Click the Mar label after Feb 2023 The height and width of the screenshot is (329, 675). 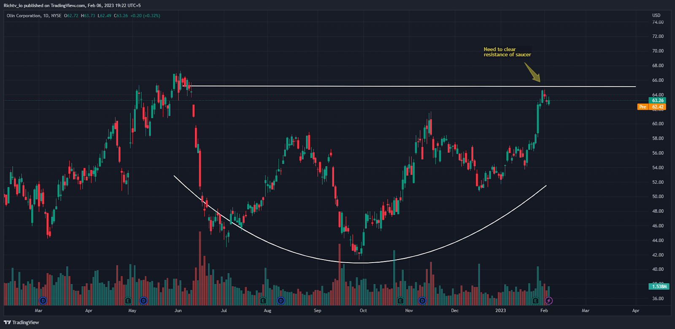[x=586, y=310]
